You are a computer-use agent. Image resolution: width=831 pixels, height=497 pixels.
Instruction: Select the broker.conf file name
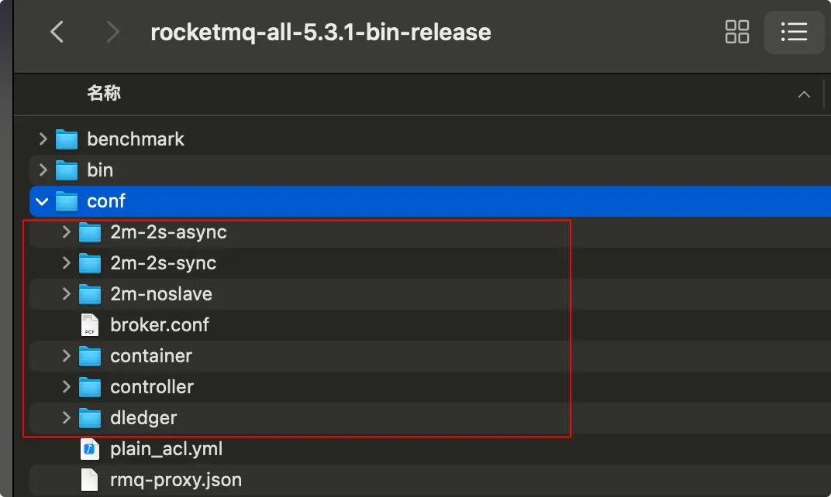pyautogui.click(x=160, y=325)
